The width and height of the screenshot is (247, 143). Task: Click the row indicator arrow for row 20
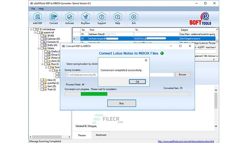74,39
